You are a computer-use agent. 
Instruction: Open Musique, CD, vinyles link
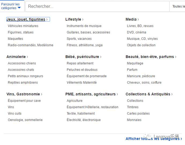pos(142,39)
